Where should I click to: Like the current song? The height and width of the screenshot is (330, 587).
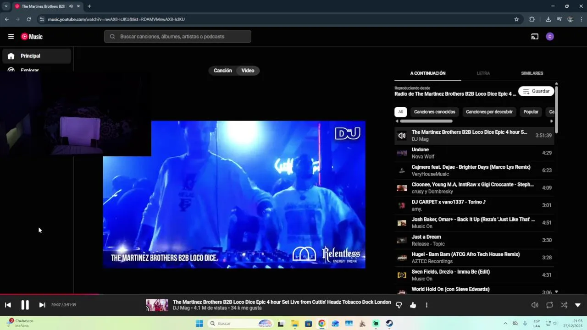(413, 305)
